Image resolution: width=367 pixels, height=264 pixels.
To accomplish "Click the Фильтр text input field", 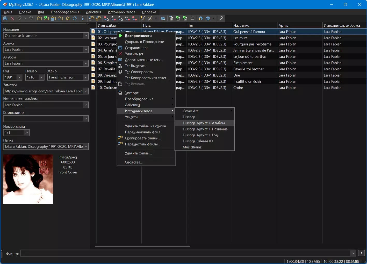I will 185,253.
